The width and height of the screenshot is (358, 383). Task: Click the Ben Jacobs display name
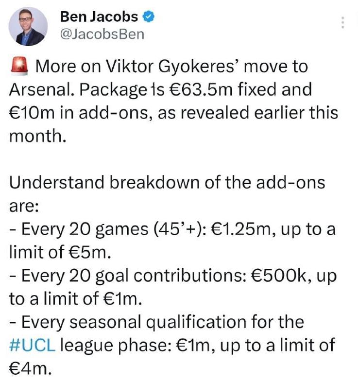point(99,17)
